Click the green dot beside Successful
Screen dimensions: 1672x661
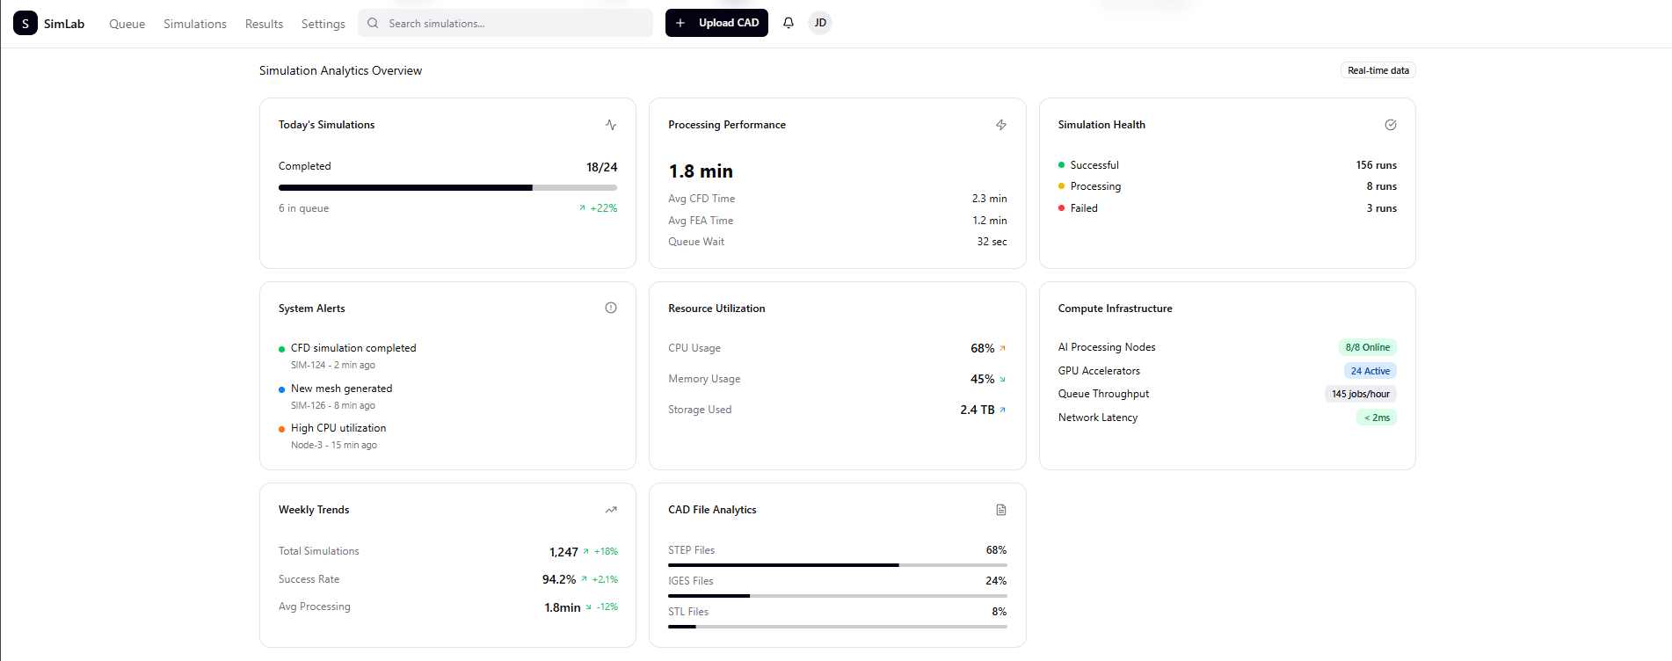click(1061, 165)
